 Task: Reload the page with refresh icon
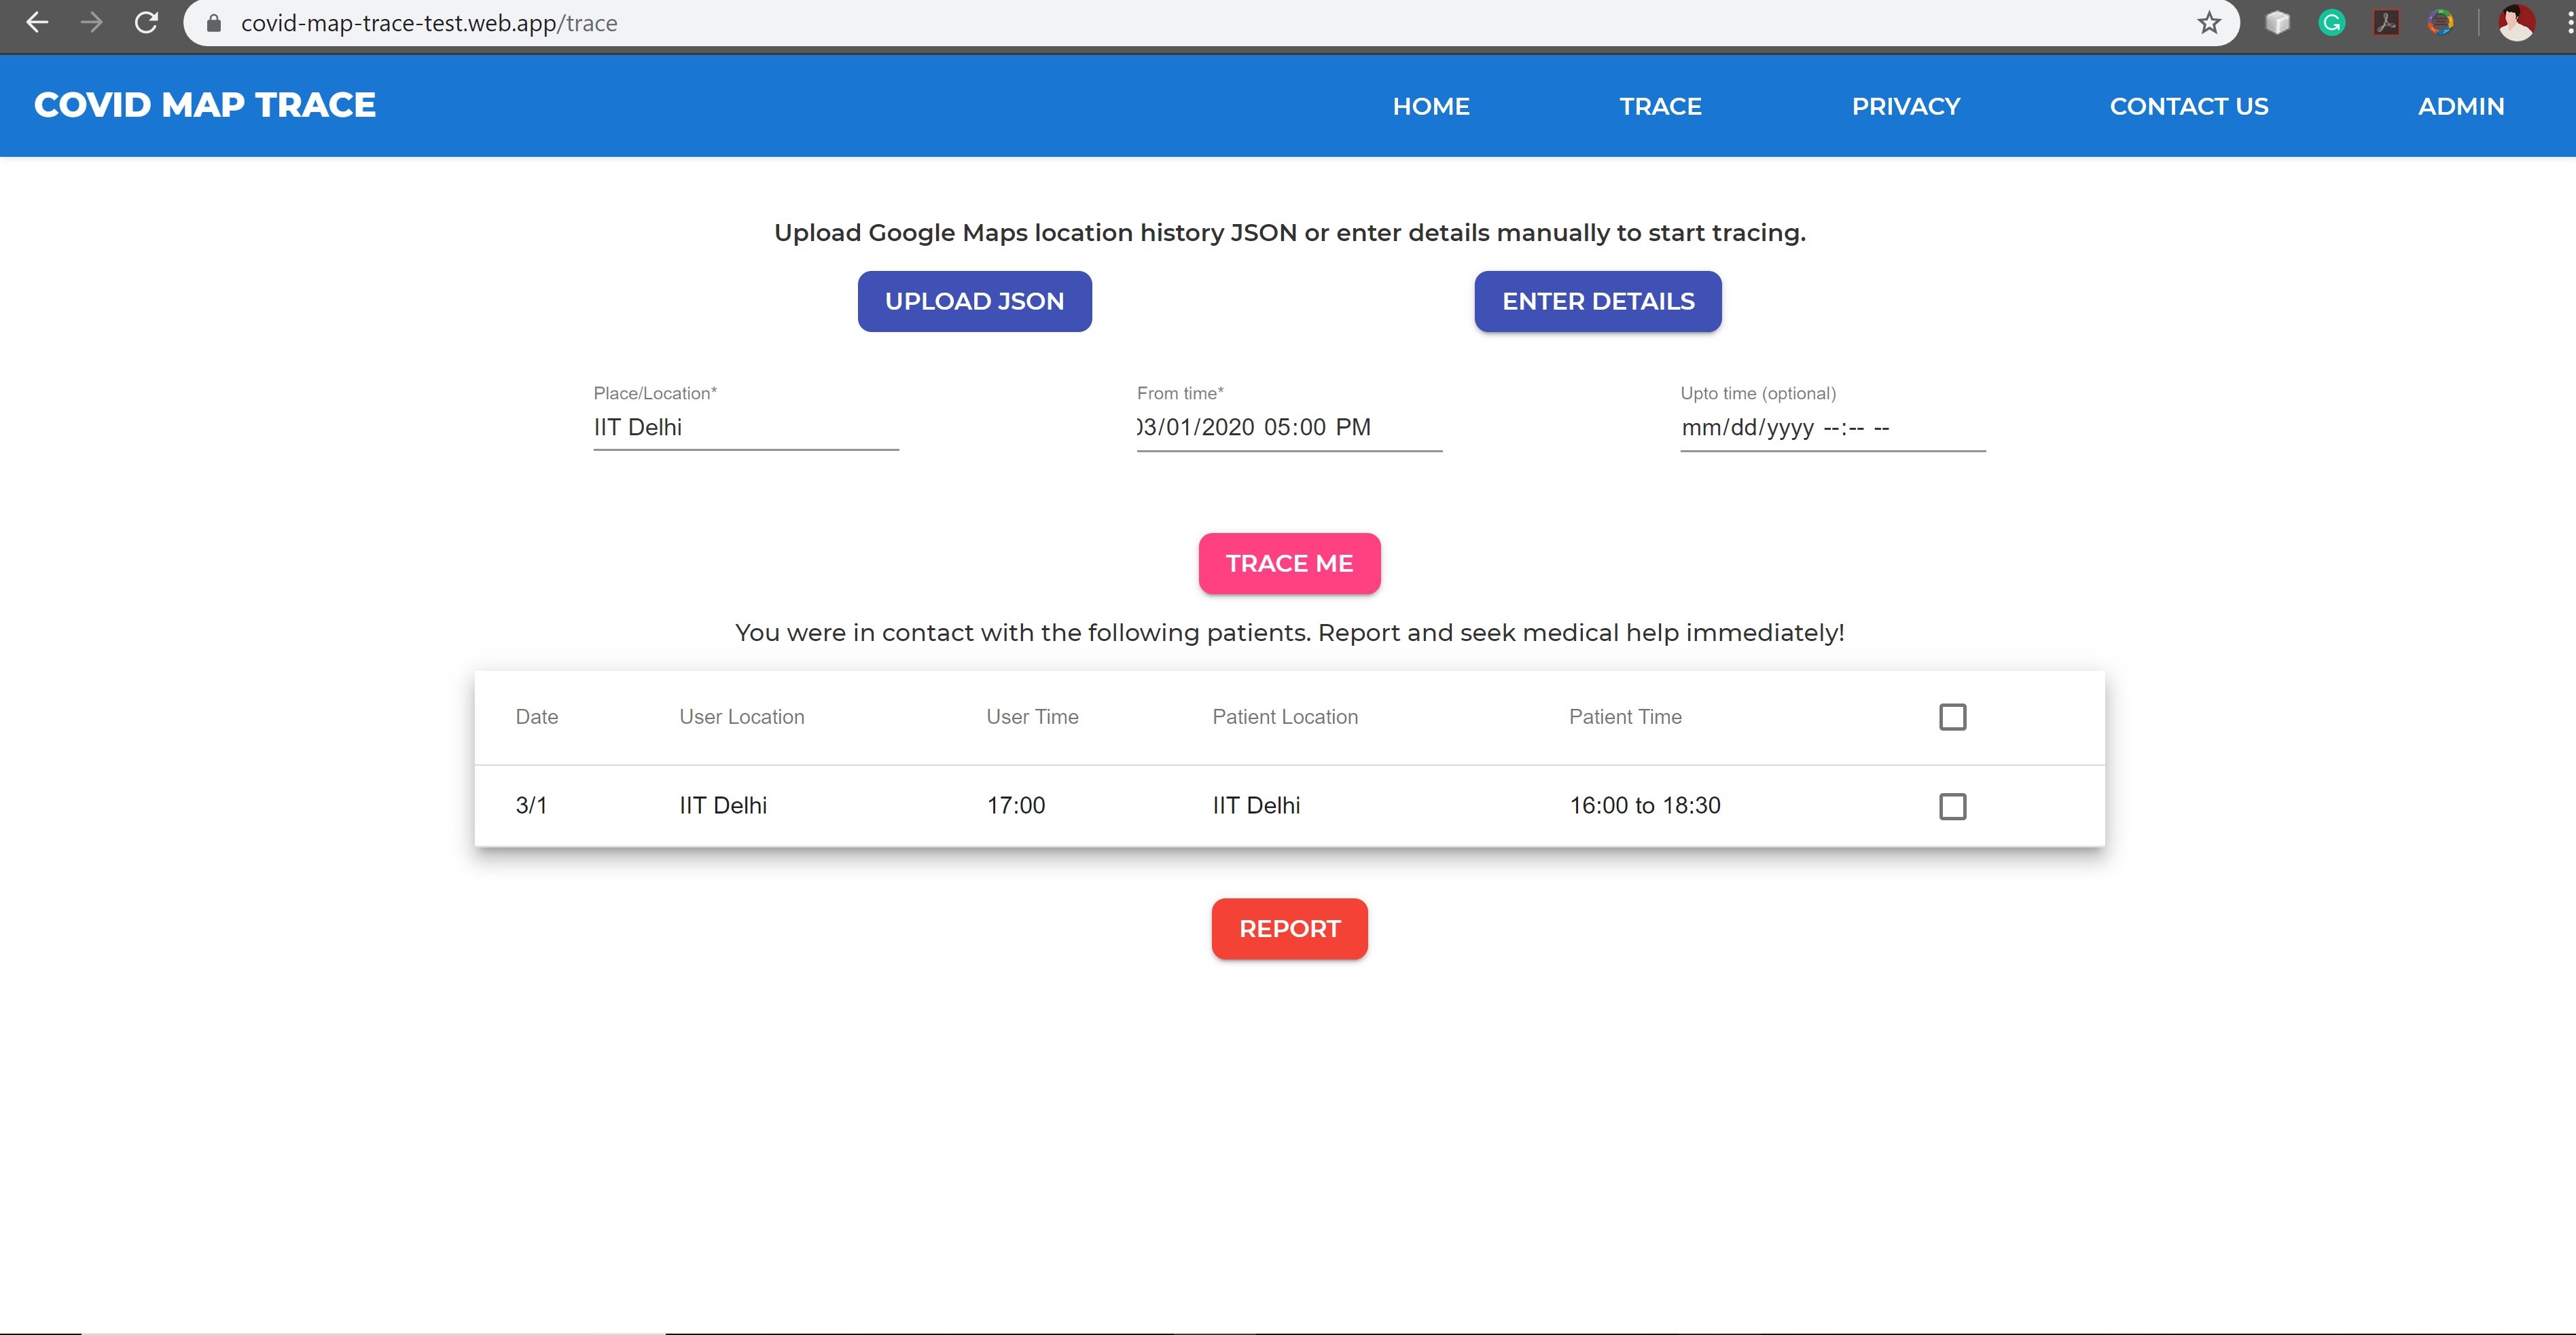pyautogui.click(x=146, y=23)
